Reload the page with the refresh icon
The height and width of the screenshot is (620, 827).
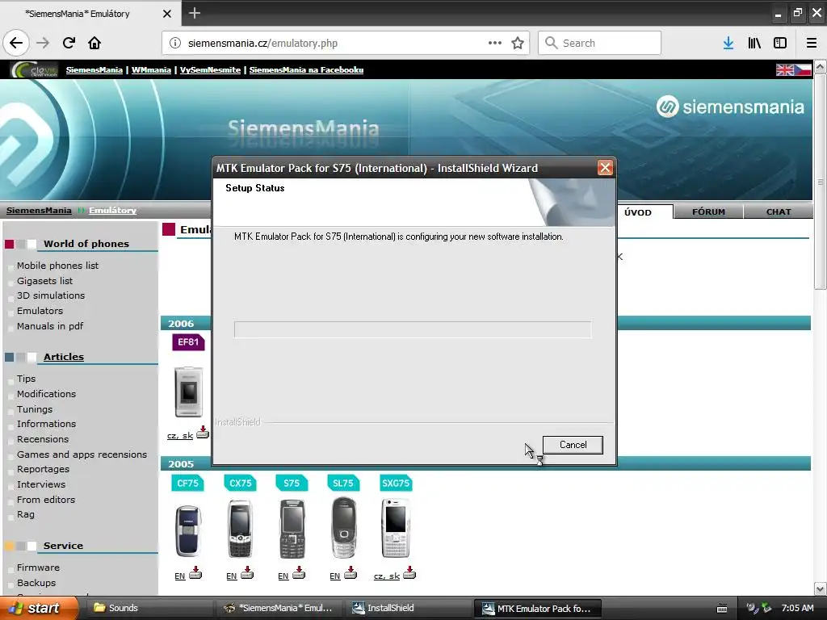point(69,43)
